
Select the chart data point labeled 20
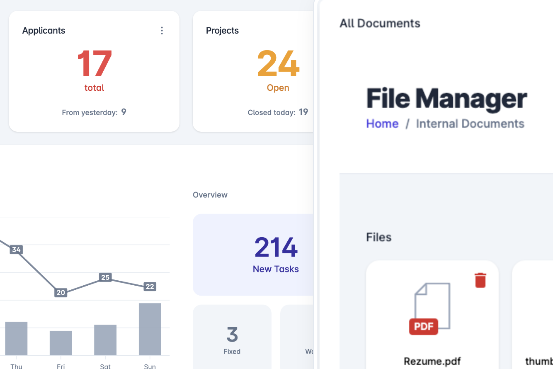coord(61,292)
